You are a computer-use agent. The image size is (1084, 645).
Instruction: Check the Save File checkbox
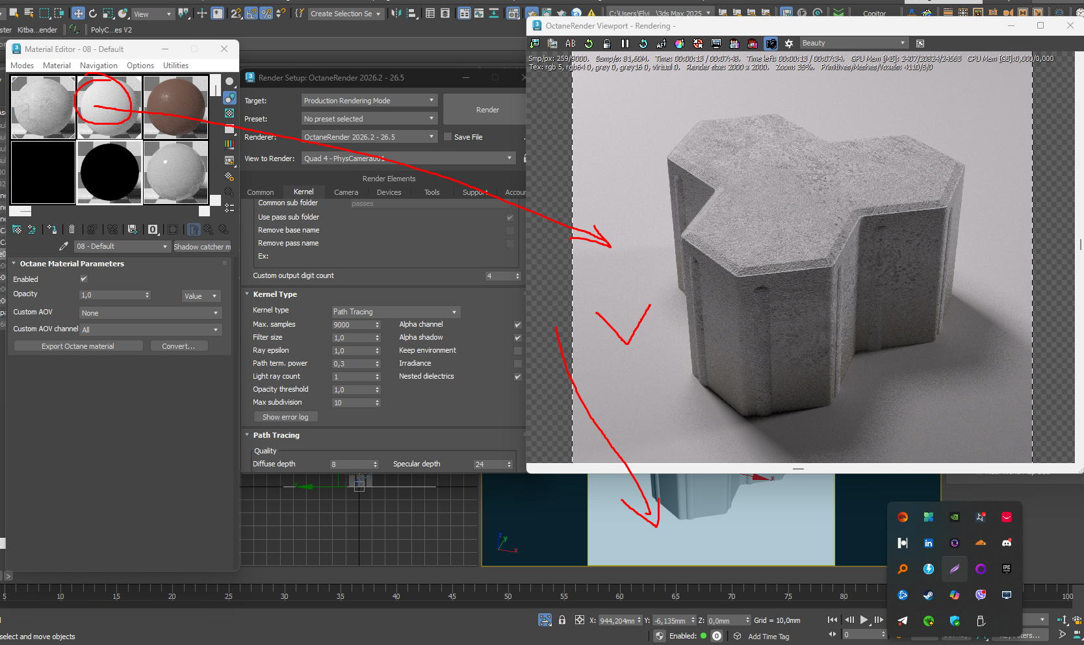click(x=448, y=137)
